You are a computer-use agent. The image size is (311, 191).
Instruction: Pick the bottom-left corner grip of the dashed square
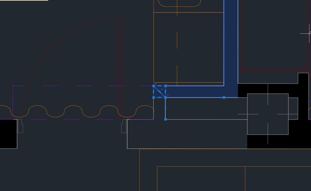point(153,97)
